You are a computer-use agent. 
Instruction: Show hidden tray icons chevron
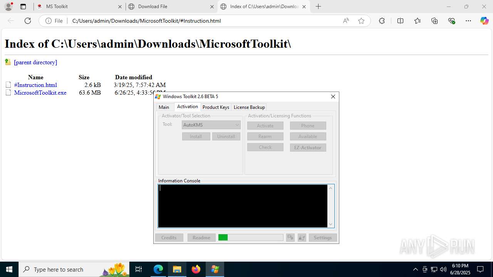click(x=415, y=269)
